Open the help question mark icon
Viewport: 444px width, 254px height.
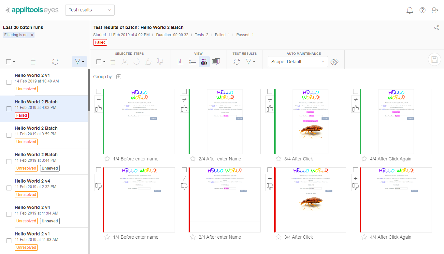tap(423, 10)
